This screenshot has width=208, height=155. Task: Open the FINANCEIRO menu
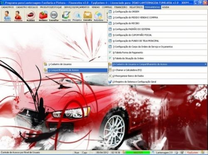[x=121, y=7]
